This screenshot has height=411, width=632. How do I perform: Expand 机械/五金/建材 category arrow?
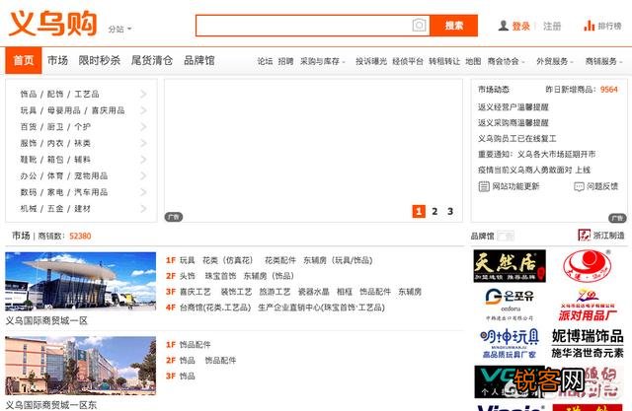[143, 208]
